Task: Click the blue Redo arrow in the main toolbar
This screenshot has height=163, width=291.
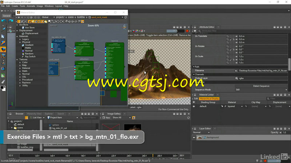Action: [x=11, y=21]
